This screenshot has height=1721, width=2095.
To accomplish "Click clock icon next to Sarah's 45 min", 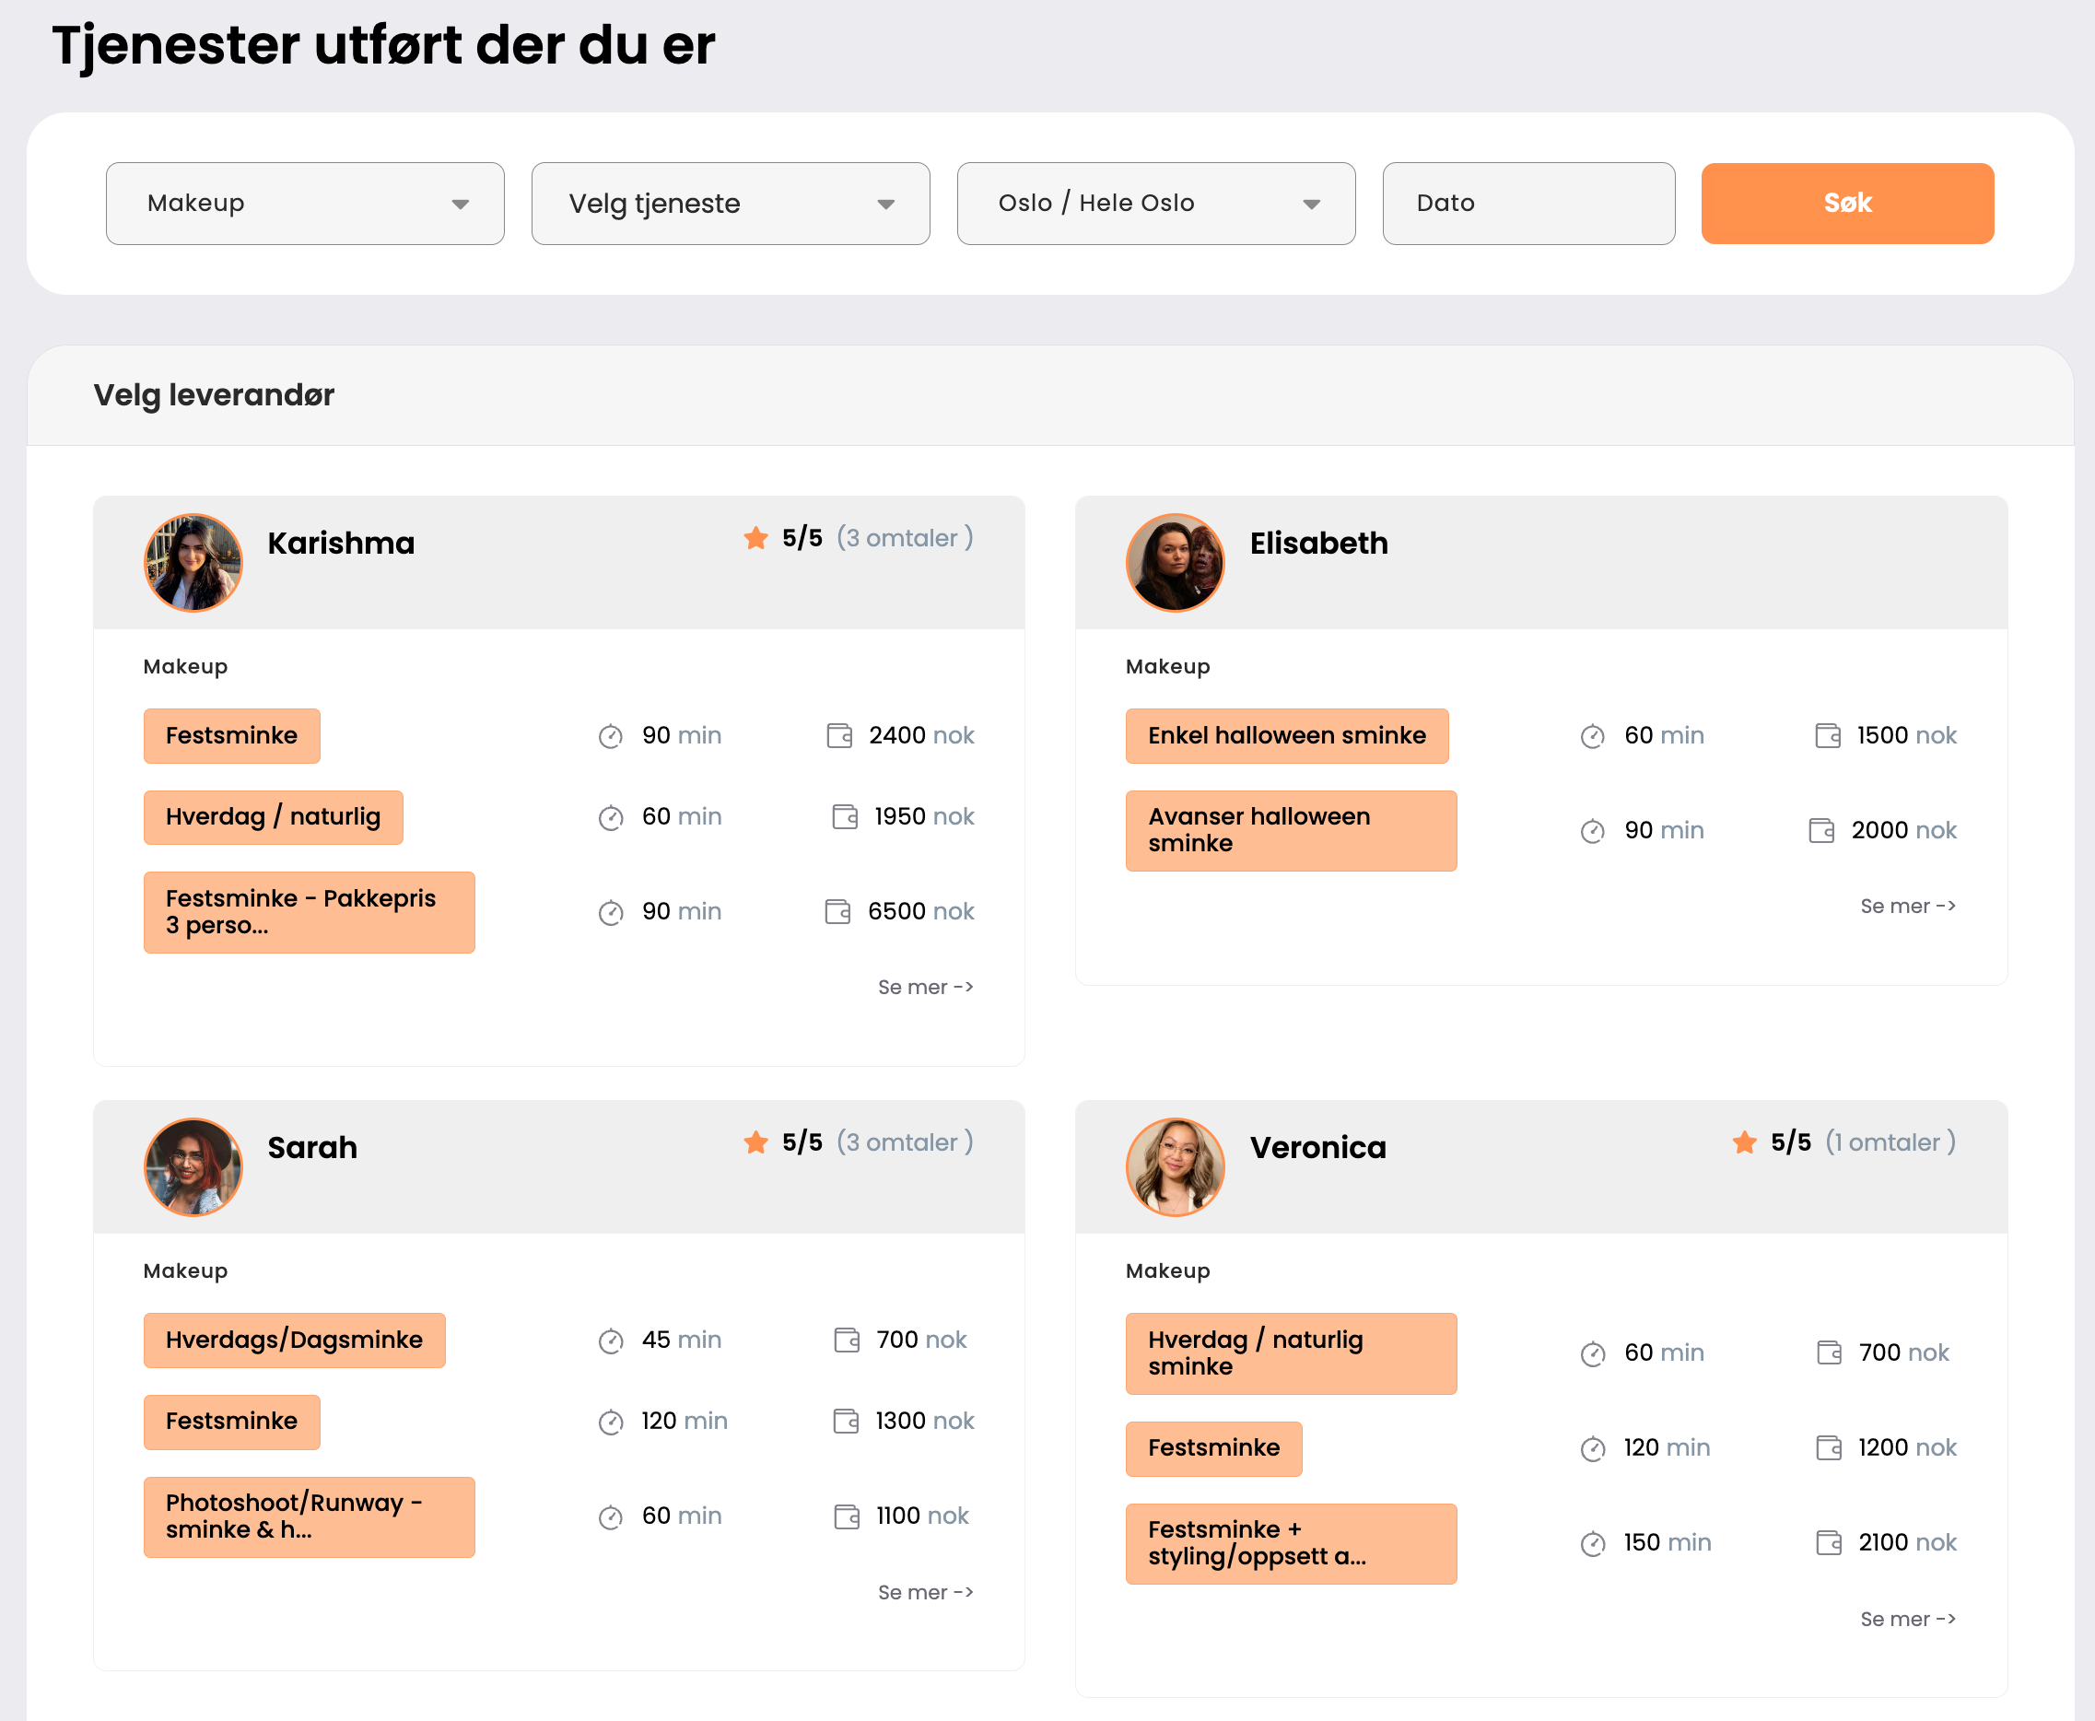I will 611,1341.
